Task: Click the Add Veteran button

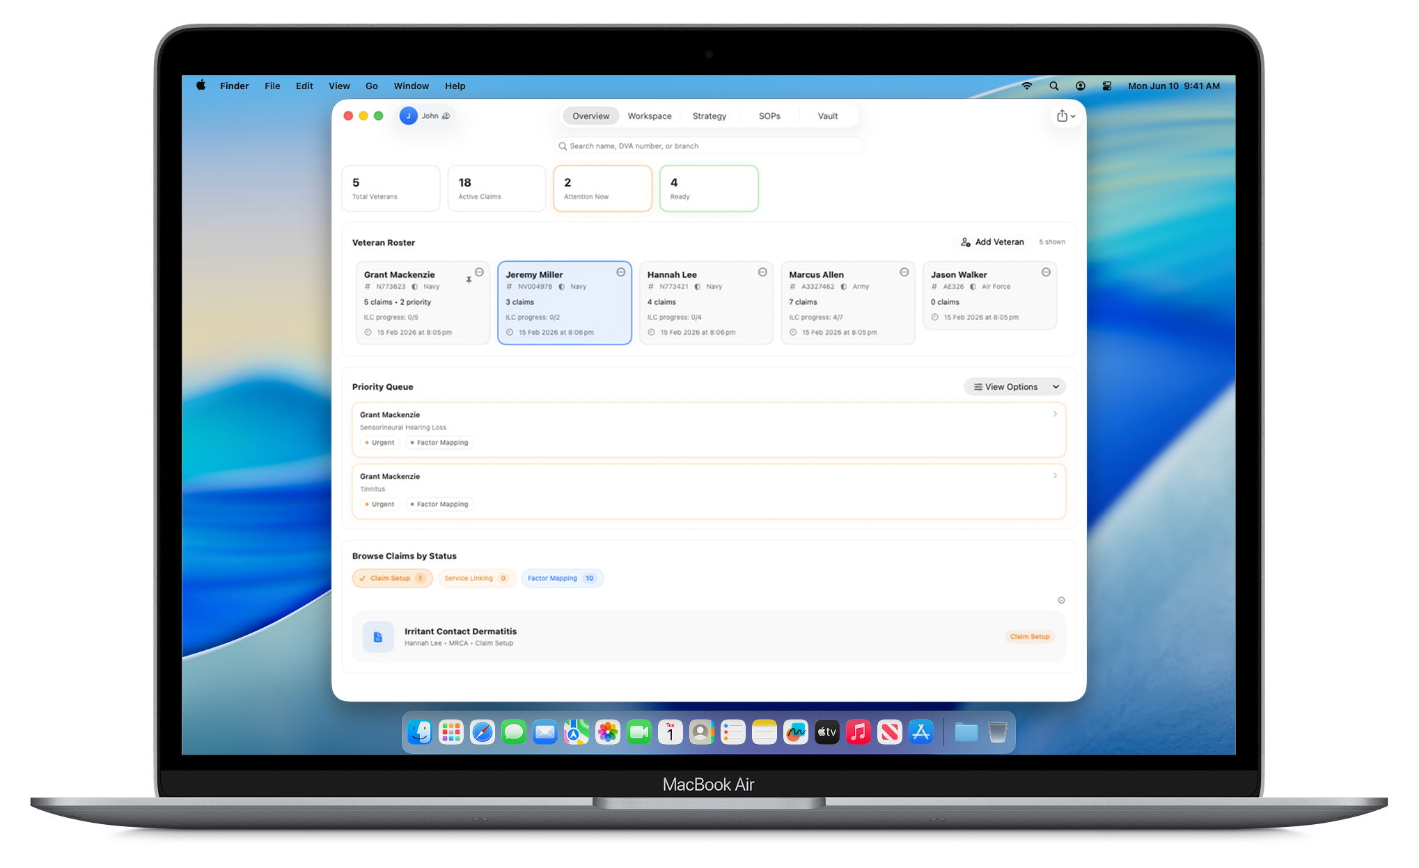Action: pos(991,242)
